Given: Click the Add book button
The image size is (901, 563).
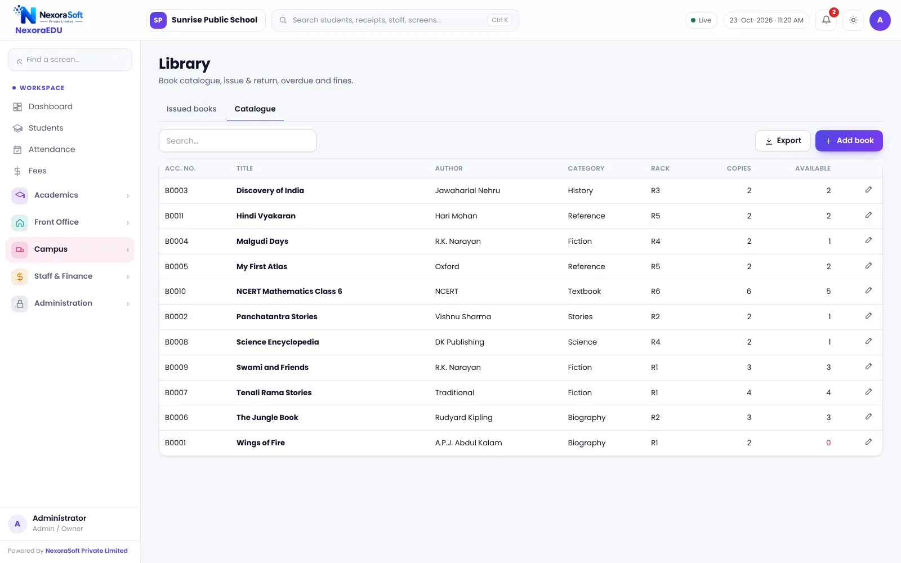Looking at the screenshot, I should pos(849,141).
